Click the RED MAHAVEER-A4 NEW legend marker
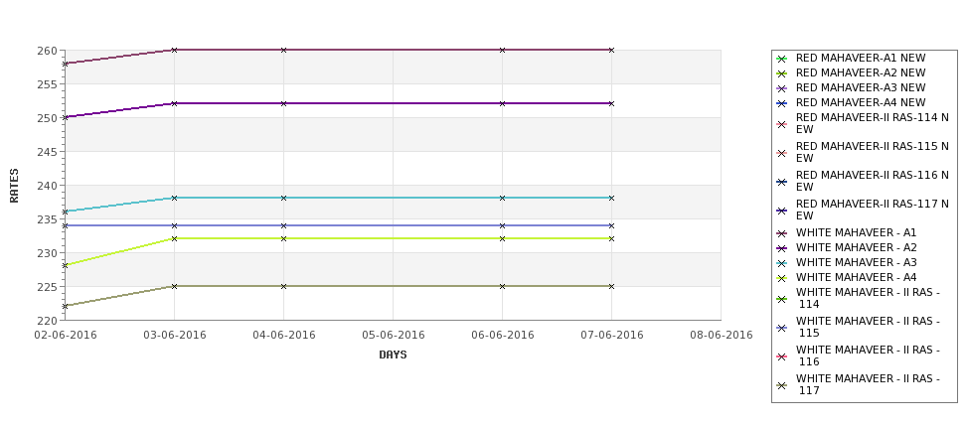The image size is (969, 426). [782, 103]
